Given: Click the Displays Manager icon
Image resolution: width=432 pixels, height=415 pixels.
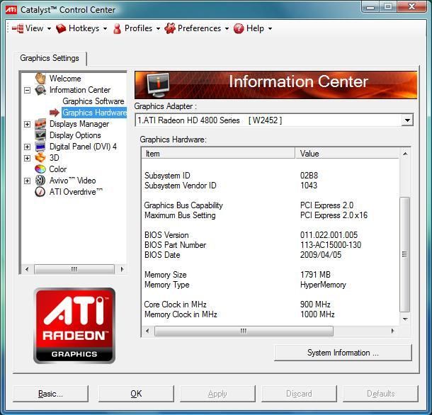Looking at the screenshot, I should [40, 124].
